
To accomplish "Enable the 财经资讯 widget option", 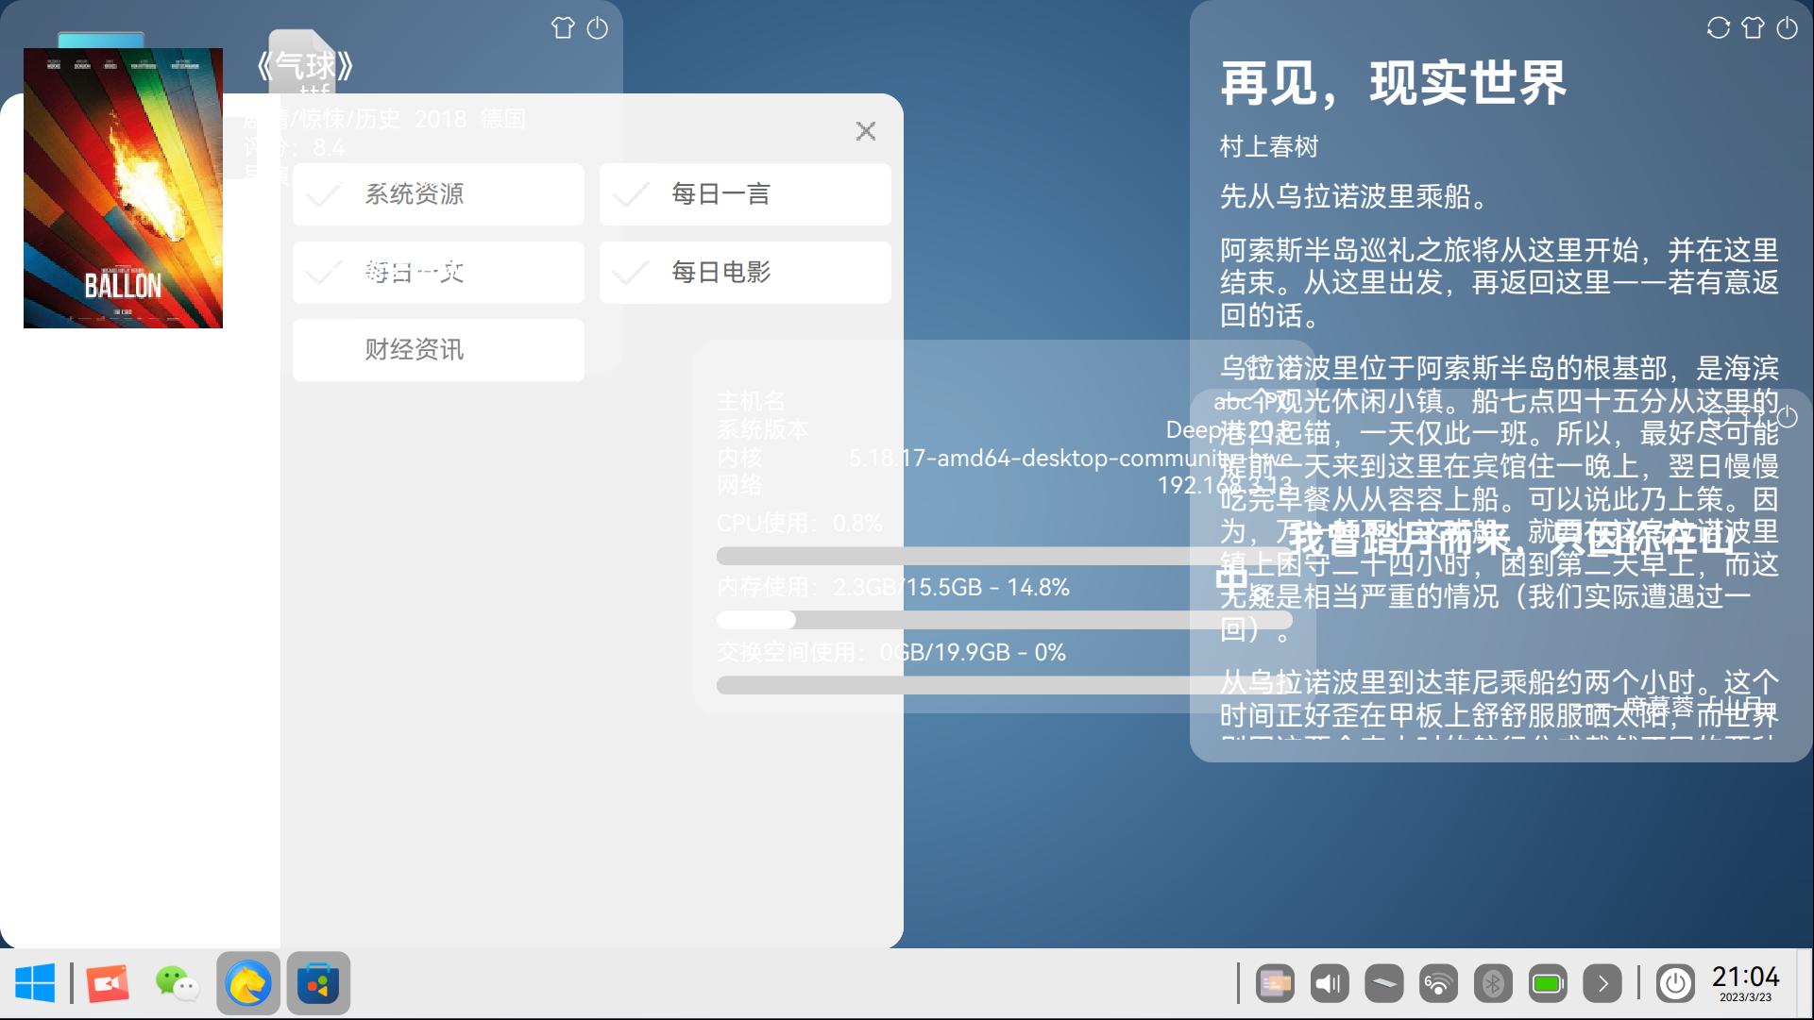I will point(438,349).
